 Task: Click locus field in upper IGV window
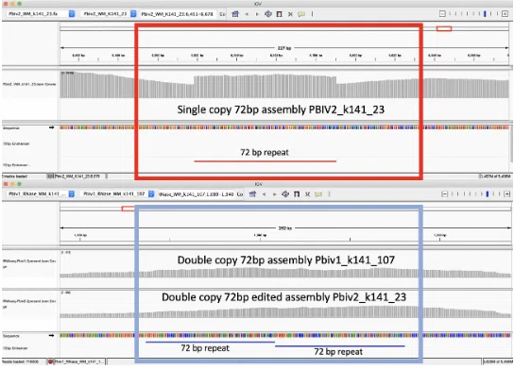click(x=178, y=14)
